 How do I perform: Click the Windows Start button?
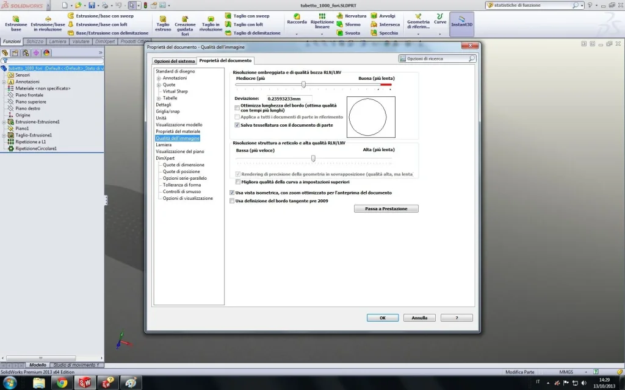click(x=10, y=383)
